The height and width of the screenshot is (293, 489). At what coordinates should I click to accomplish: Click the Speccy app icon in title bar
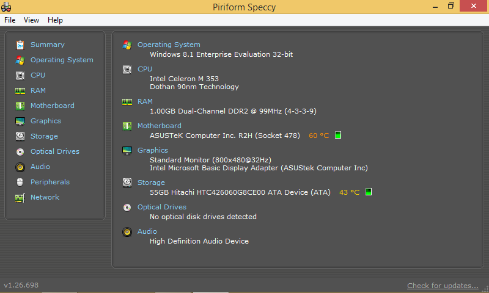(6, 7)
